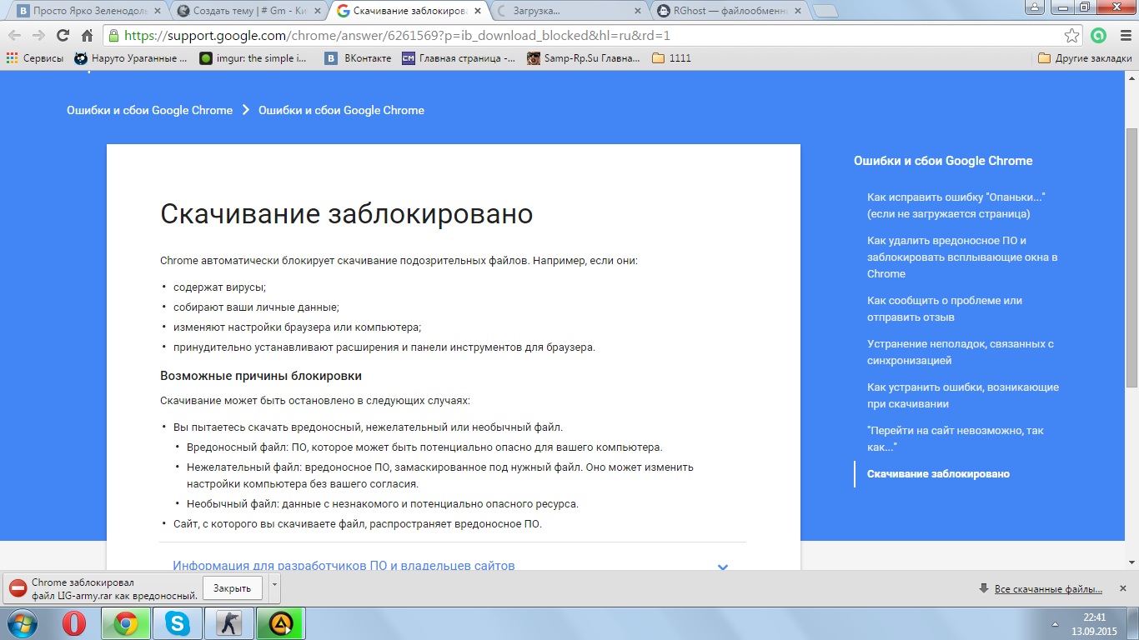This screenshot has height=640, width=1139.
Task: Open sidebar link Устранение неполадок, связанных с синхронизацией
Action: tap(961, 352)
